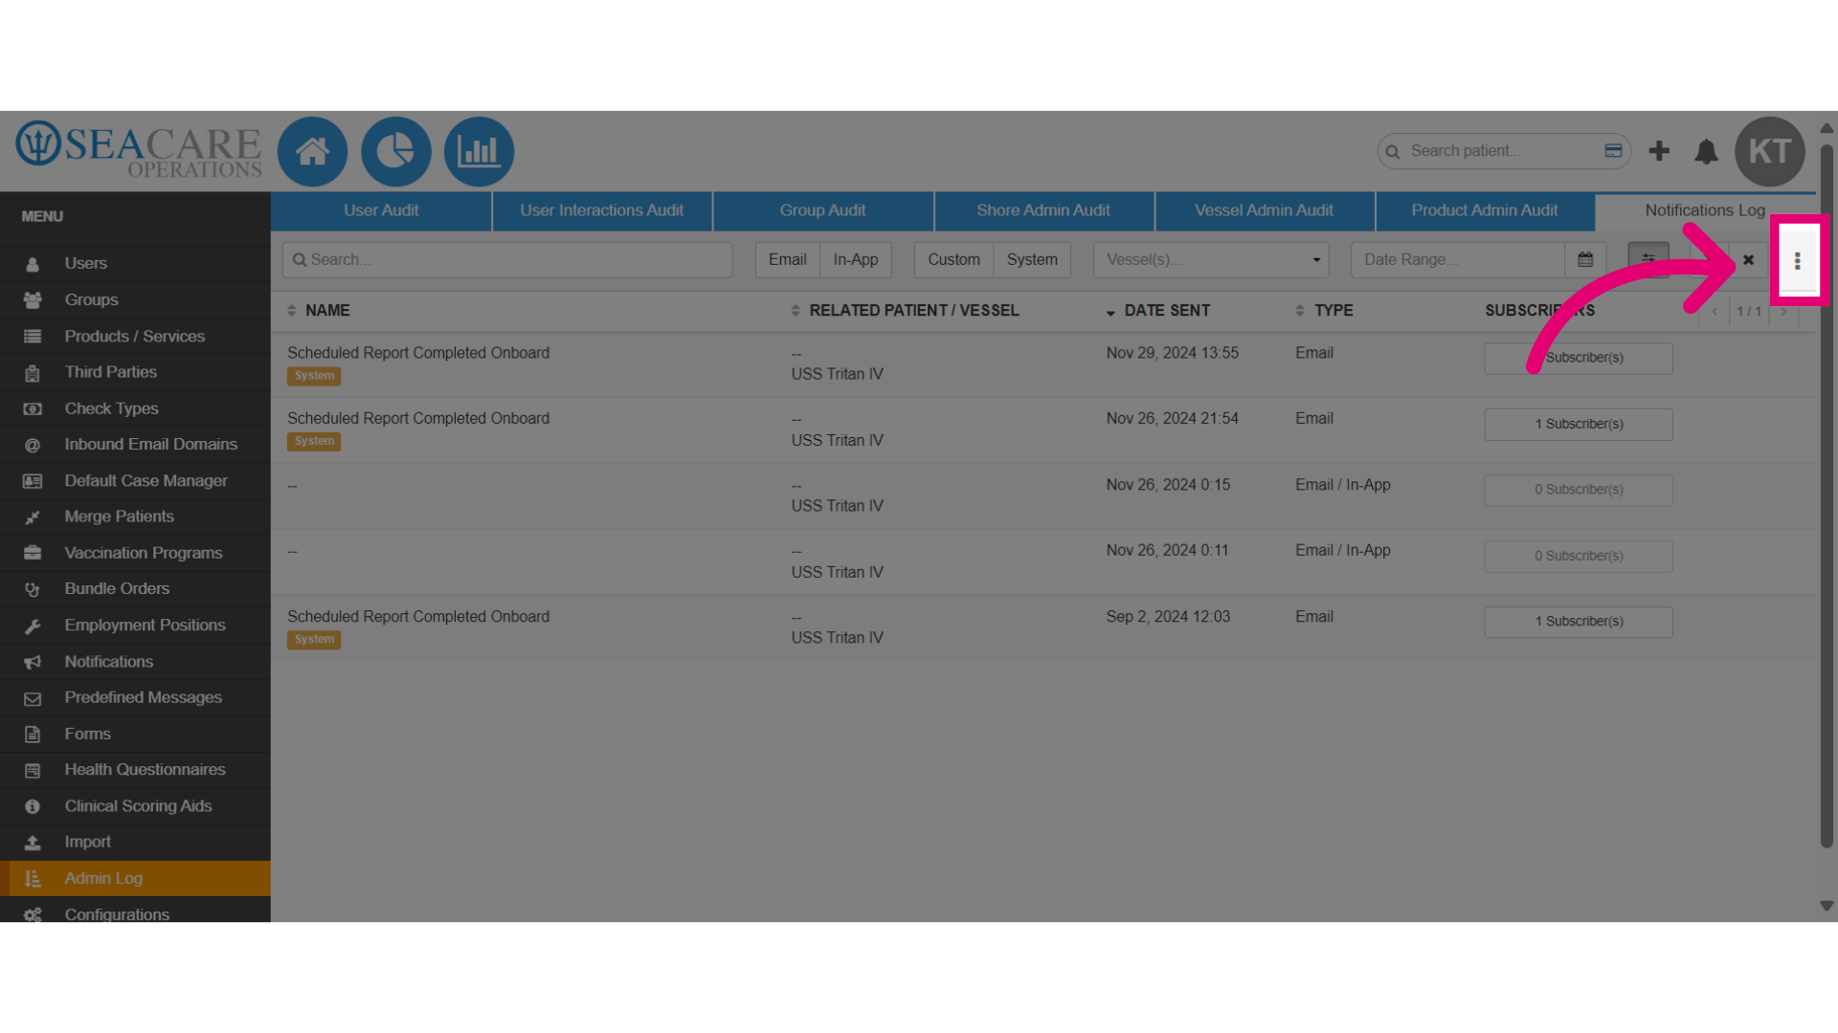Click scrollbar down arrow
Viewport: 1838px width, 1033px height.
click(1827, 906)
